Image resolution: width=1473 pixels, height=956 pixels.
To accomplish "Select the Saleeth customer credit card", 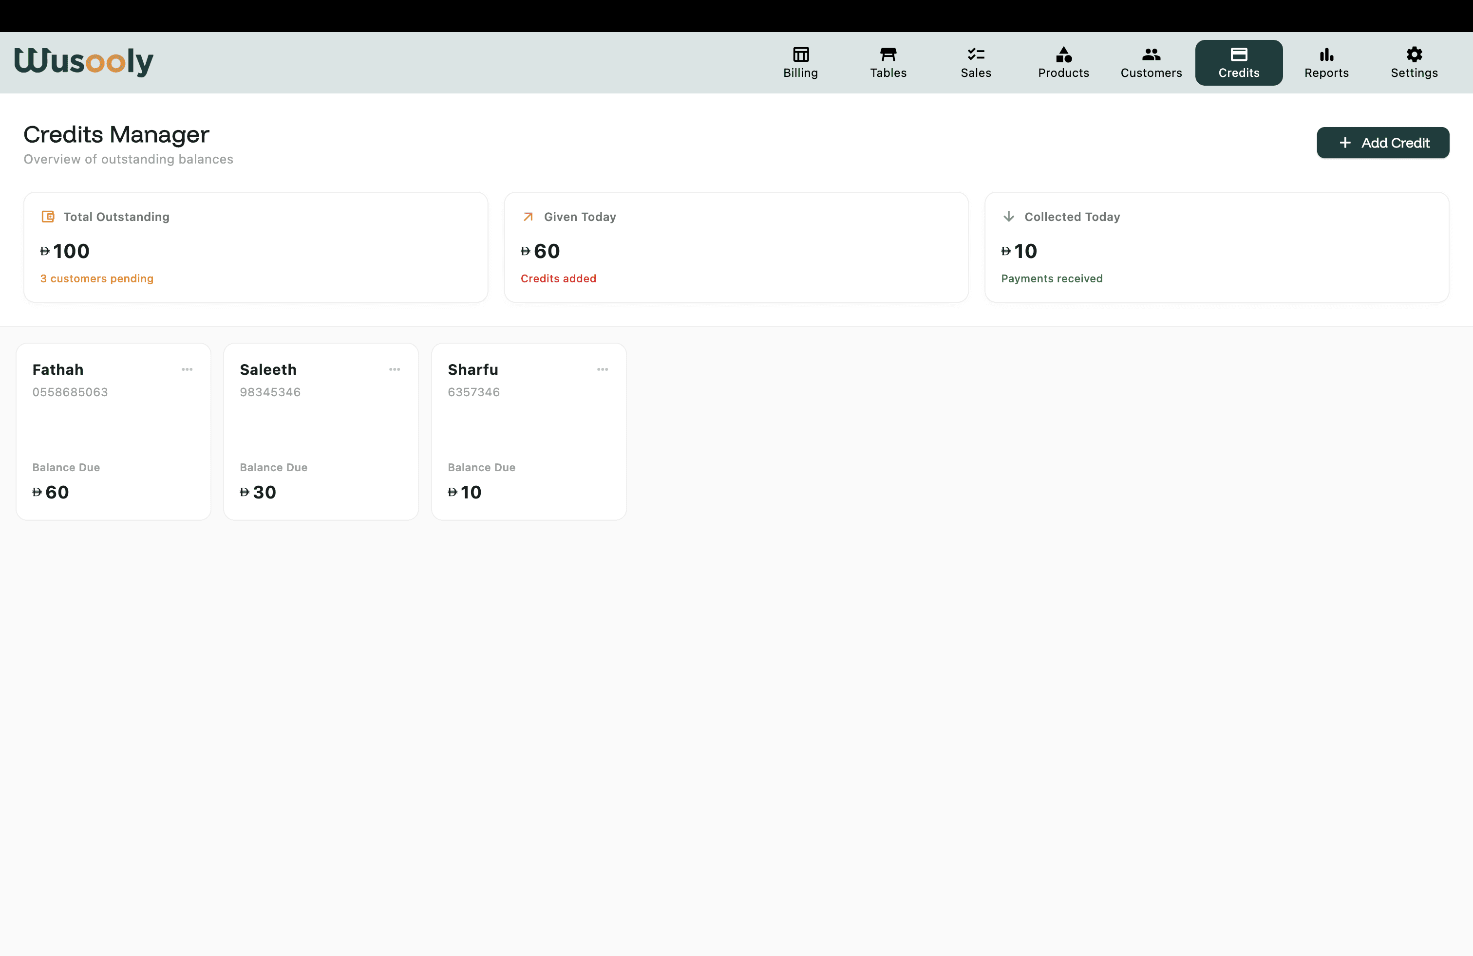I will pyautogui.click(x=321, y=433).
